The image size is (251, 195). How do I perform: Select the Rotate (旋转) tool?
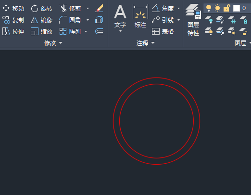(x=41, y=8)
